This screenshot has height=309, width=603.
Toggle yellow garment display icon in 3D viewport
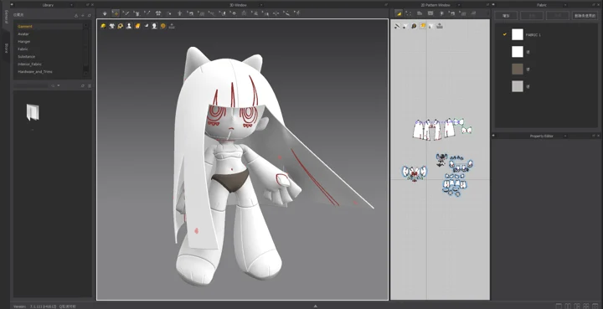point(104,26)
